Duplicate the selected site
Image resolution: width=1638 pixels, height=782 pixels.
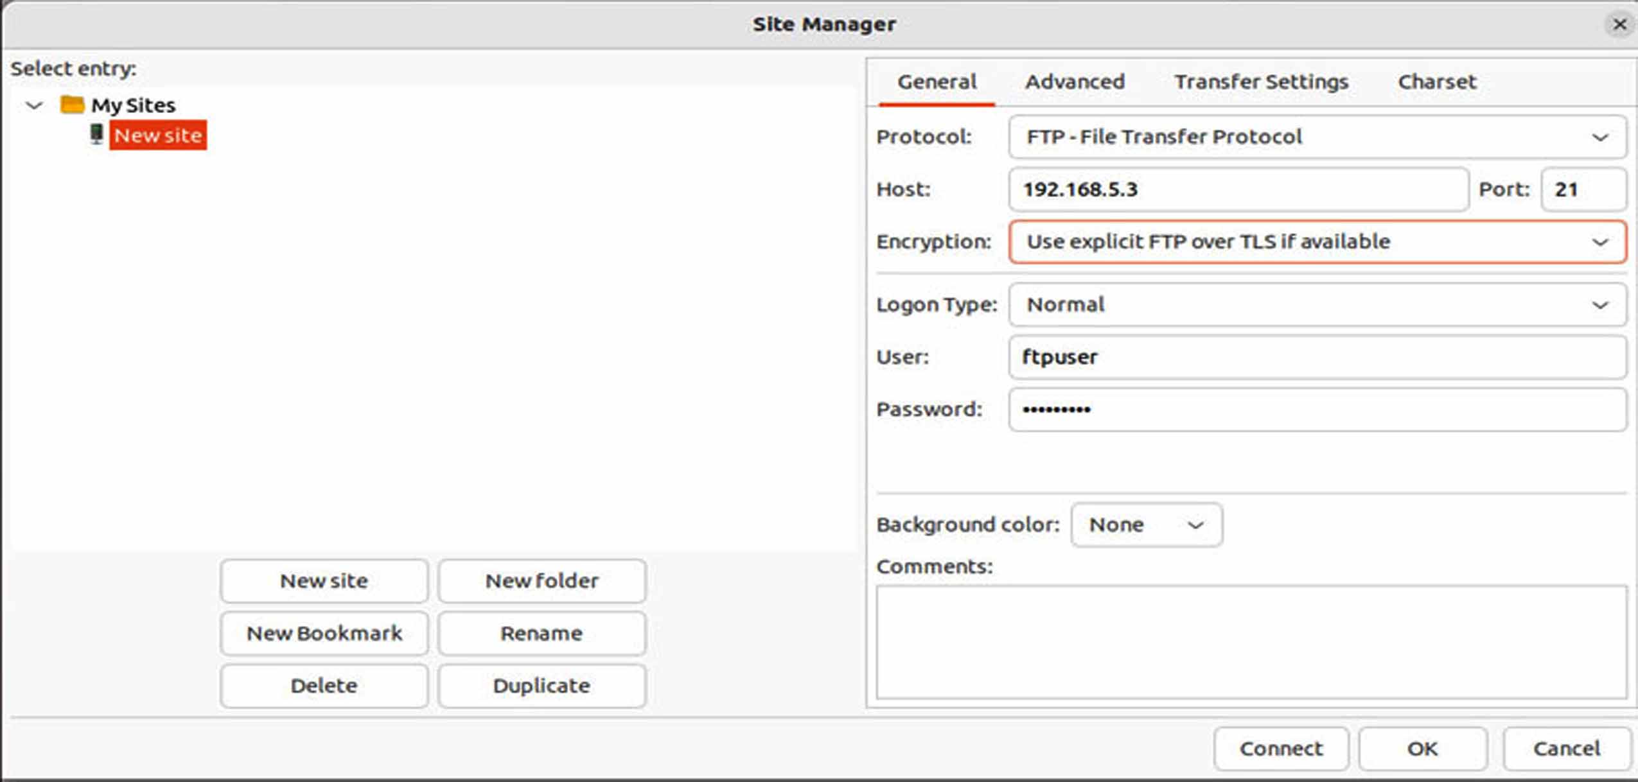point(542,685)
